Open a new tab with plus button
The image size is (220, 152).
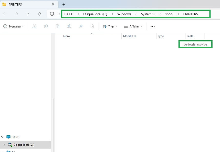point(64,5)
